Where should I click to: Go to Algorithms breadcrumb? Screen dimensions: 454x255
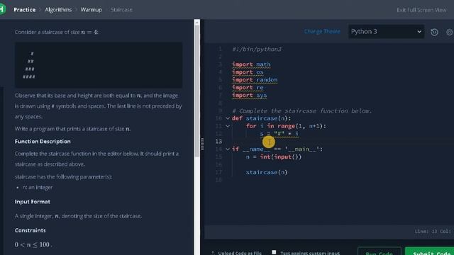point(58,9)
